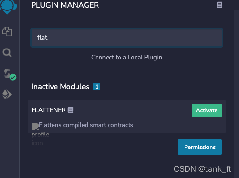Click the PLUGIN MANAGER panel title
The height and width of the screenshot is (178, 239).
pos(65,5)
